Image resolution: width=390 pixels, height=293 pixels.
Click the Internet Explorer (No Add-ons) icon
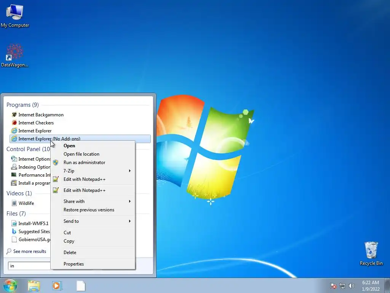(14, 138)
